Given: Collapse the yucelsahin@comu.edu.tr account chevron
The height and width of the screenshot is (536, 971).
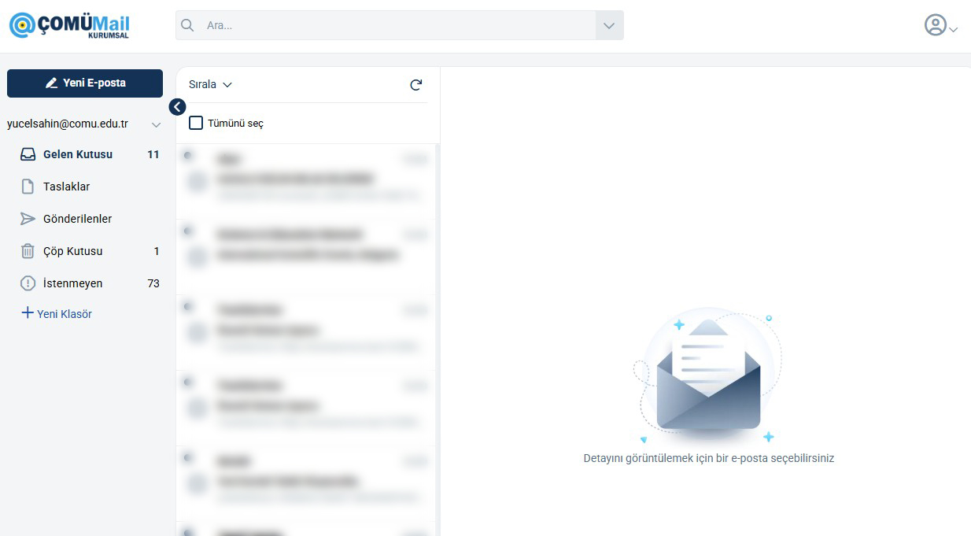Looking at the screenshot, I should pyautogui.click(x=156, y=125).
